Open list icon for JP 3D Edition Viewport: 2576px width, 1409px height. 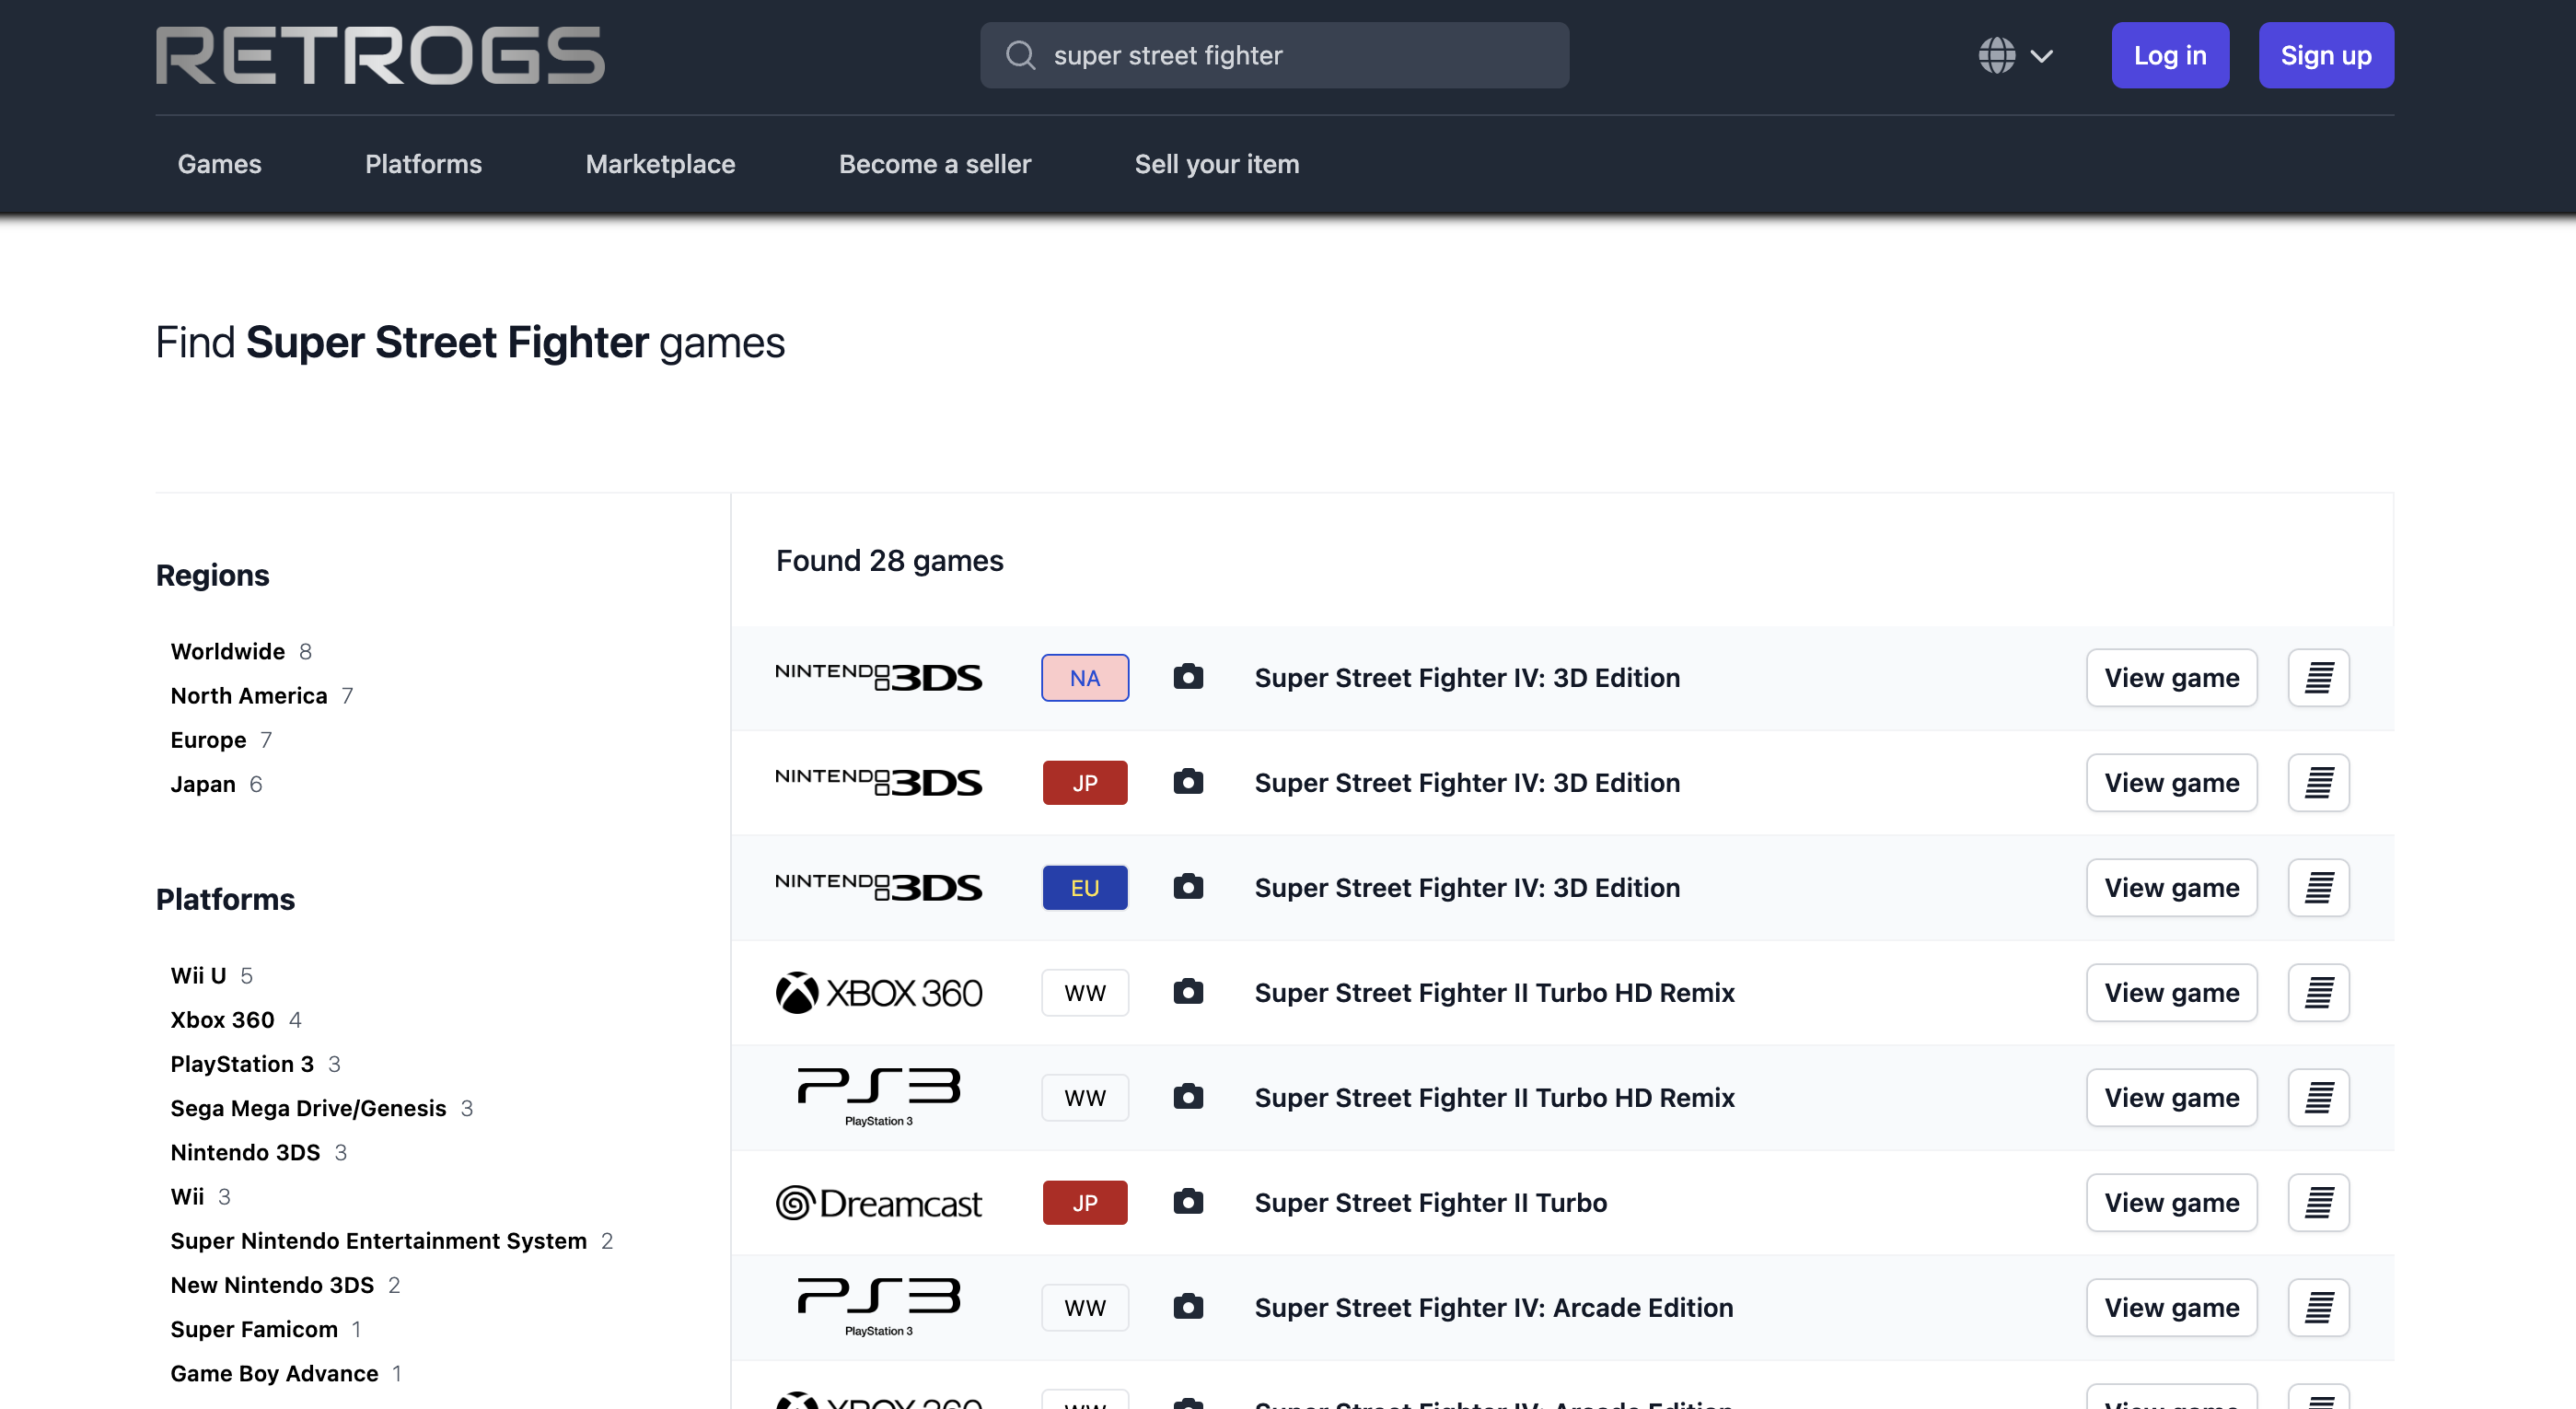point(2318,782)
